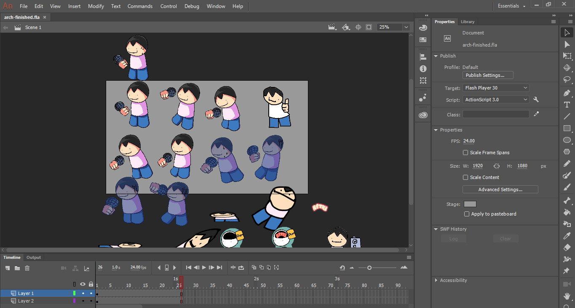
Task: Select the Text tool in toolbar
Action: point(567,105)
